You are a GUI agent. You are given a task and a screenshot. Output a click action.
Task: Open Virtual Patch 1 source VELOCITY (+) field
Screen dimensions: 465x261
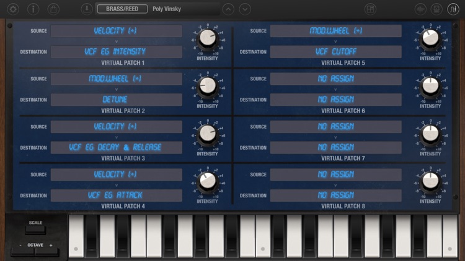click(117, 31)
